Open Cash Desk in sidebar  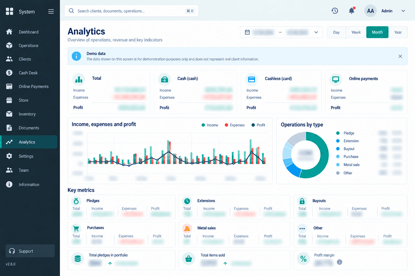pyautogui.click(x=29, y=73)
